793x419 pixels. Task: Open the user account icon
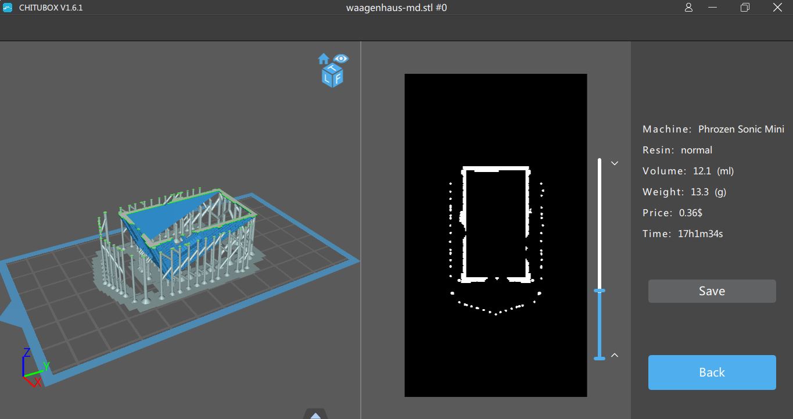pyautogui.click(x=688, y=8)
